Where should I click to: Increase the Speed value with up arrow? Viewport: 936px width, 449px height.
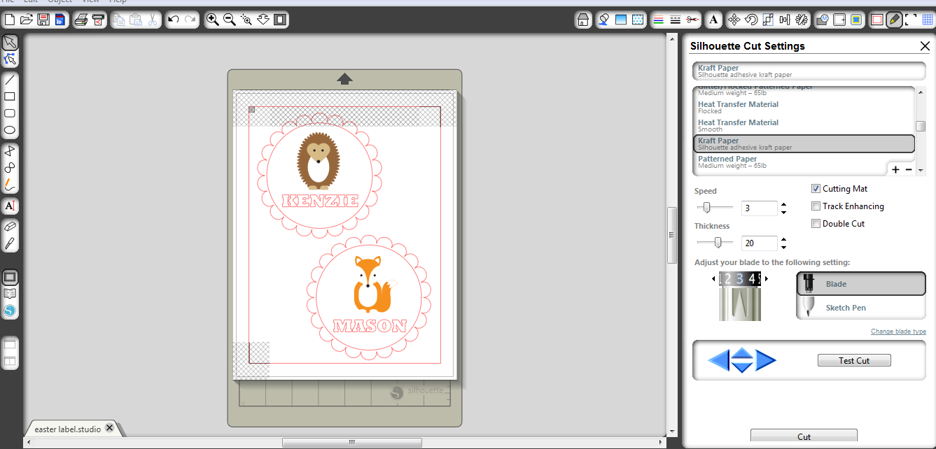[x=783, y=204]
